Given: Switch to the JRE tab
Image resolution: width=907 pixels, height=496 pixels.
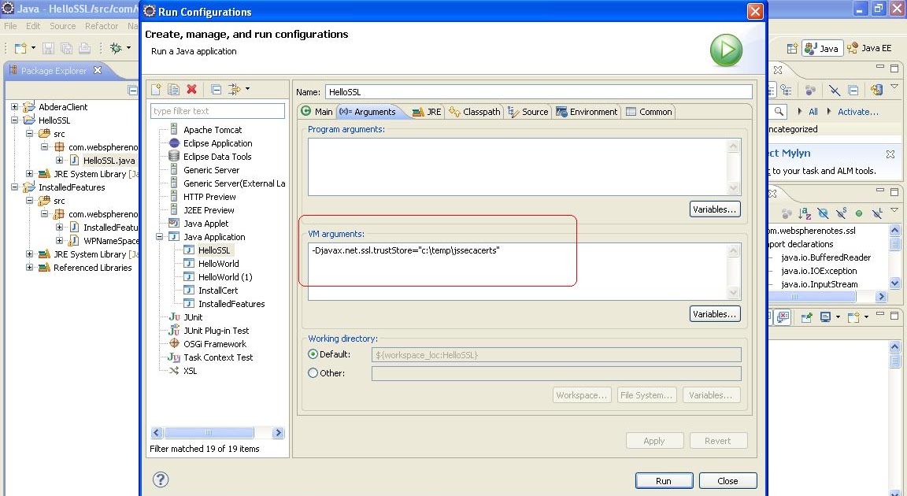Looking at the screenshot, I should pyautogui.click(x=427, y=112).
